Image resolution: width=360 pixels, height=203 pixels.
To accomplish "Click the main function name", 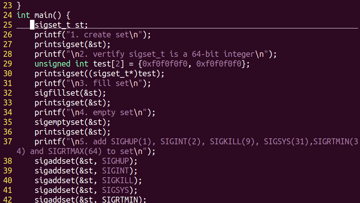I will click(x=43, y=15).
